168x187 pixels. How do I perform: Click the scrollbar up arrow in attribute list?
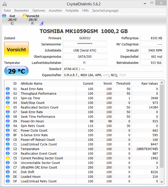click(x=162, y=83)
